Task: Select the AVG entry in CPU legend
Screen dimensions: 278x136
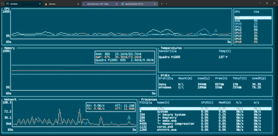Action: 237,21
